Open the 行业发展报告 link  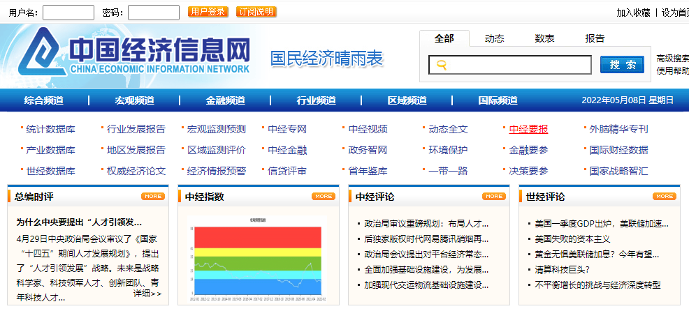point(136,130)
